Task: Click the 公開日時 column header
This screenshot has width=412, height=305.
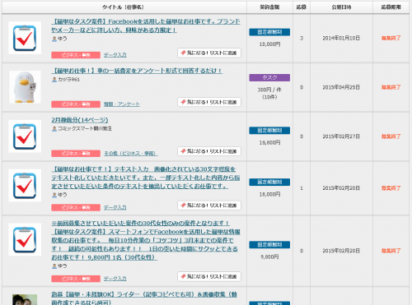Action: 341,7
